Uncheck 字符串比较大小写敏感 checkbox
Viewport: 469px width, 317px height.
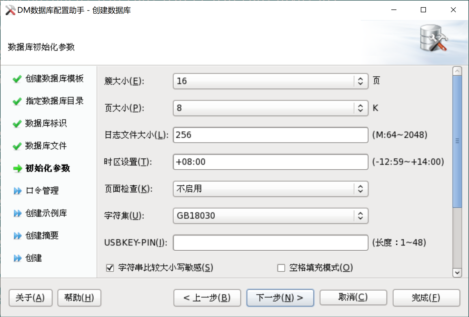(110, 268)
